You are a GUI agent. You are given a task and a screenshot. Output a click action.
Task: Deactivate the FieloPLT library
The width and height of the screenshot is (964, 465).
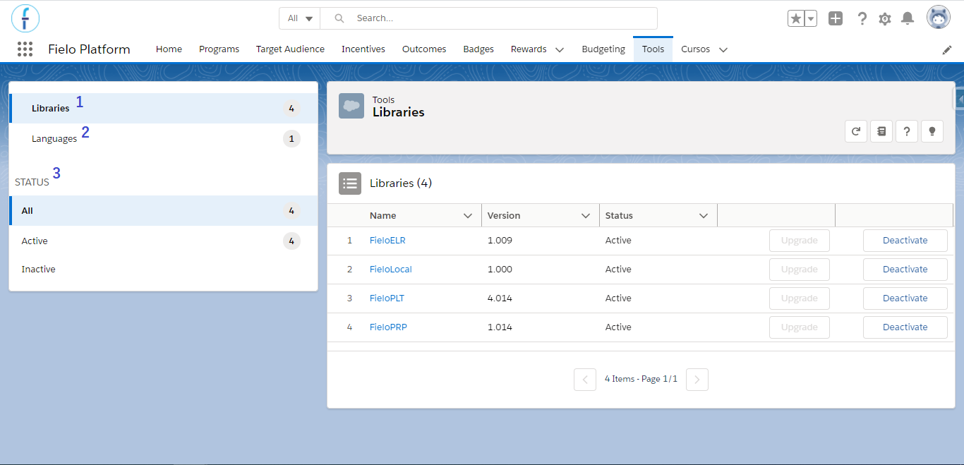coord(905,298)
